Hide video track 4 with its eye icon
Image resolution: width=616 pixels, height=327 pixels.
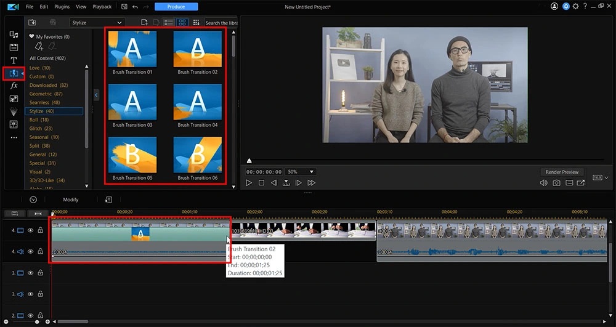pos(31,230)
